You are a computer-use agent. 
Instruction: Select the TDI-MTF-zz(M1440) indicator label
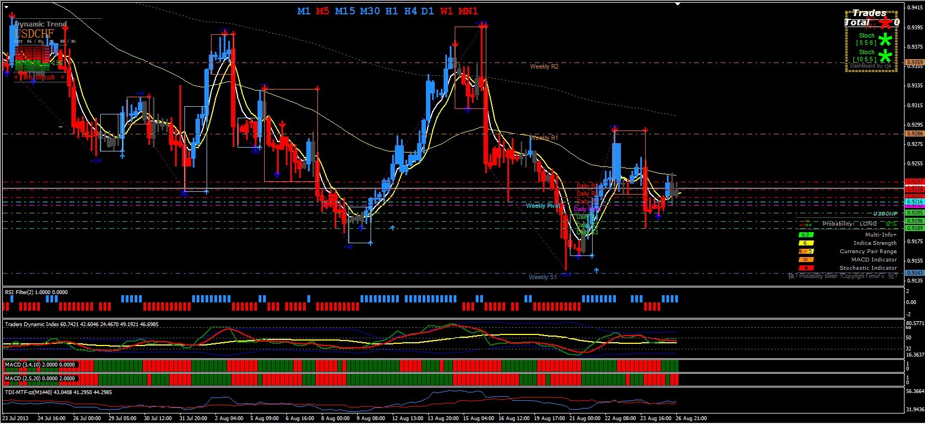[58, 392]
